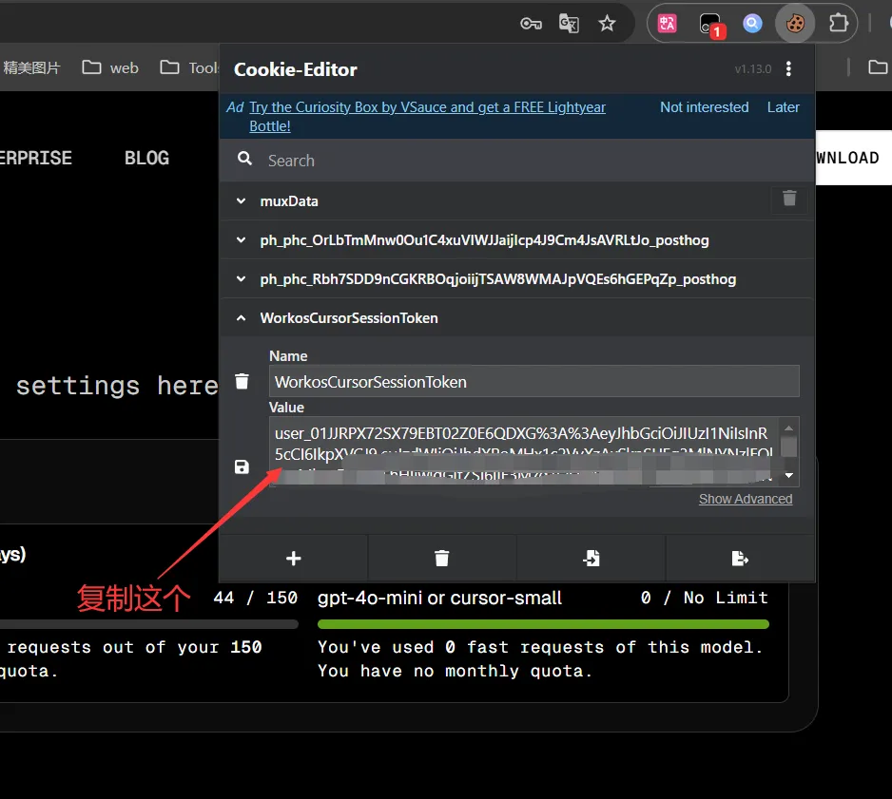
Task: Click the gpt-4o-mini usage progress bar
Action: point(543,624)
